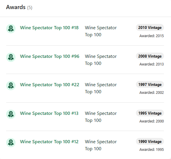171x159 pixels.
Task: Click the Awards section heading
Action: 16,7
